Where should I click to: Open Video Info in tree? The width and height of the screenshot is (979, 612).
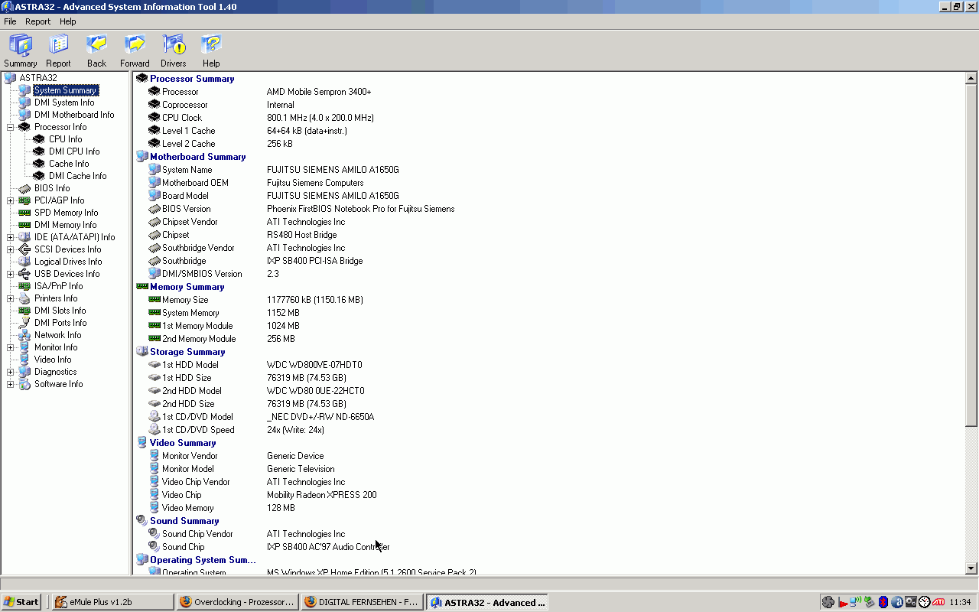[x=53, y=360]
